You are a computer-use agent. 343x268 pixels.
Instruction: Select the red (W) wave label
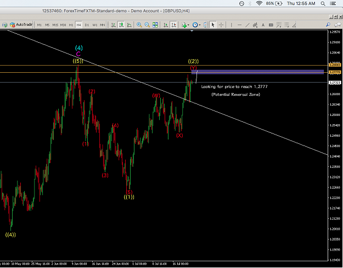[x=156, y=96]
